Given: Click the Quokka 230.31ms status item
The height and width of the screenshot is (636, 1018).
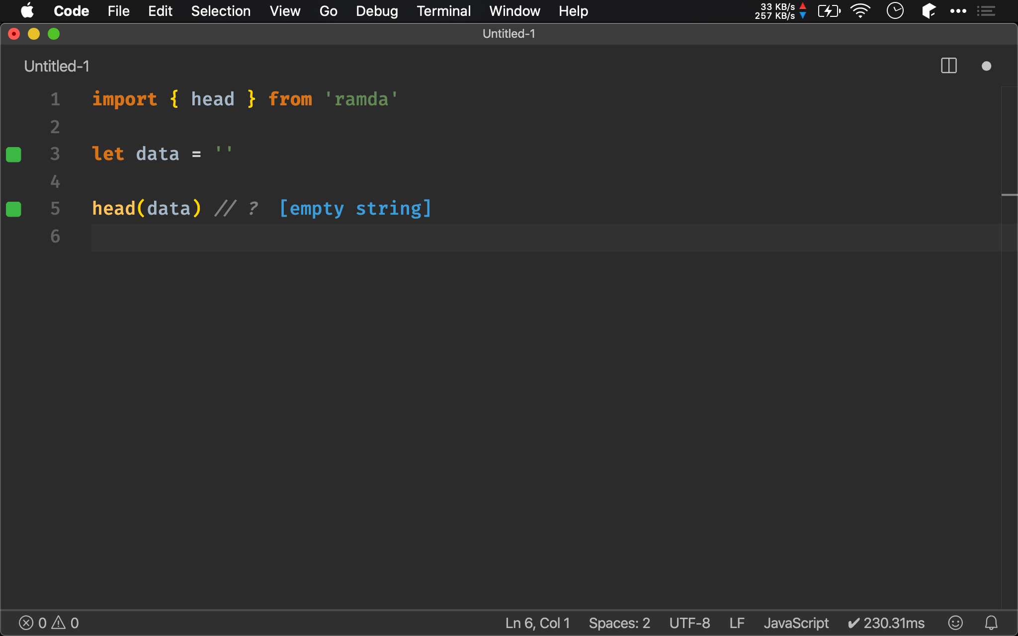Looking at the screenshot, I should pyautogui.click(x=886, y=623).
